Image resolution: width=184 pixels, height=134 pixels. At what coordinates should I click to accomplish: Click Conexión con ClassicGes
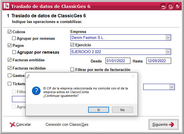[x=67, y=125]
